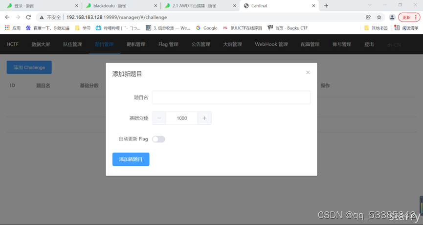Go back with the browser back arrow
The image size is (423, 225).
[x=7, y=17]
